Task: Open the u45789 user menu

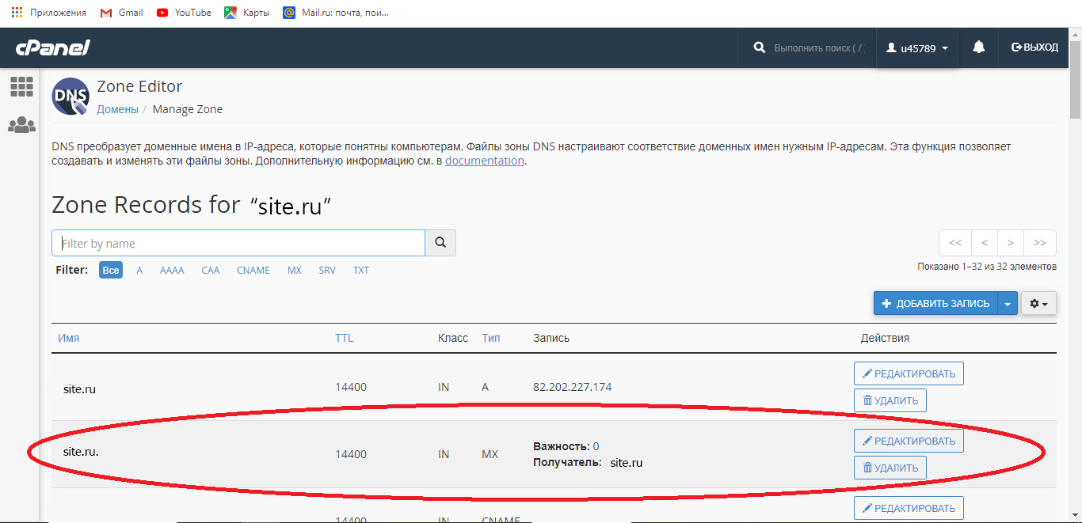Action: pos(917,48)
